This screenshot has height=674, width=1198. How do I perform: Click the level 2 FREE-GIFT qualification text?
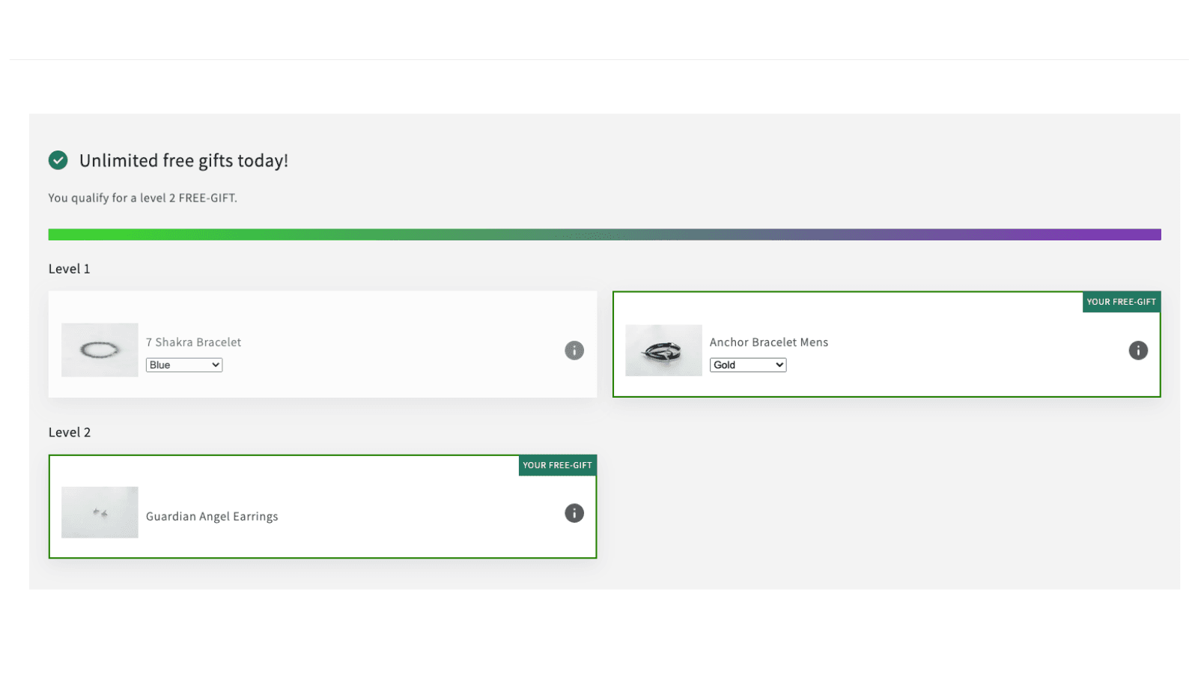point(142,198)
